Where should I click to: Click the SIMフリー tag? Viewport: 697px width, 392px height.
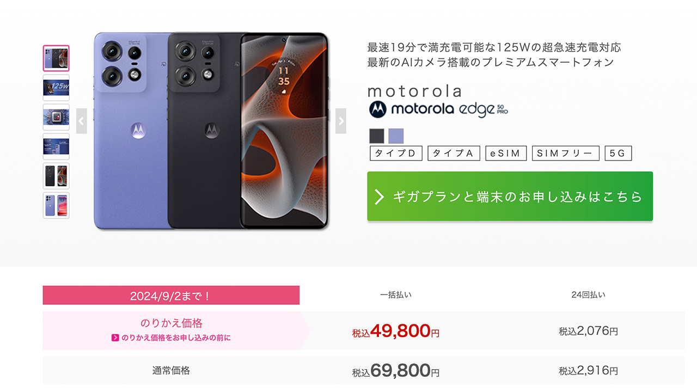coord(565,154)
